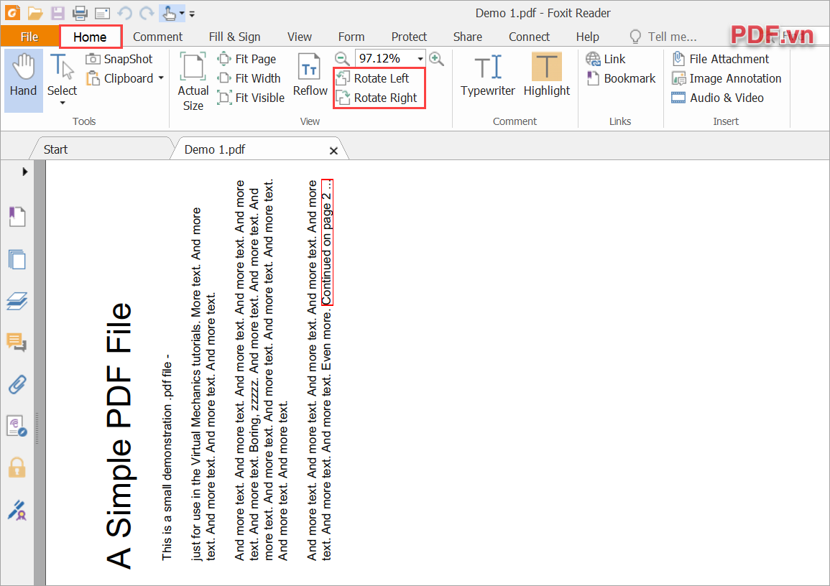
Task: Take a SnapShot of the page
Action: click(x=119, y=59)
